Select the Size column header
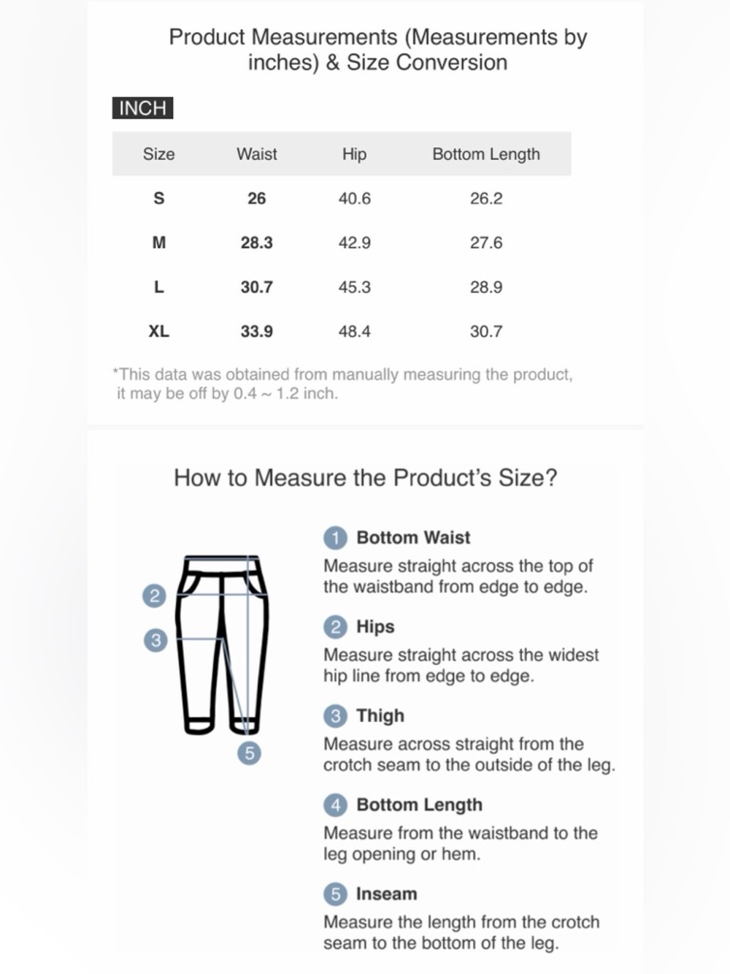This screenshot has width=730, height=974. click(158, 154)
